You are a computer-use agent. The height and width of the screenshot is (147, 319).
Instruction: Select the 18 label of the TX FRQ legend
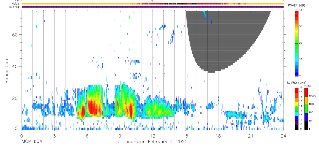tap(301, 87)
